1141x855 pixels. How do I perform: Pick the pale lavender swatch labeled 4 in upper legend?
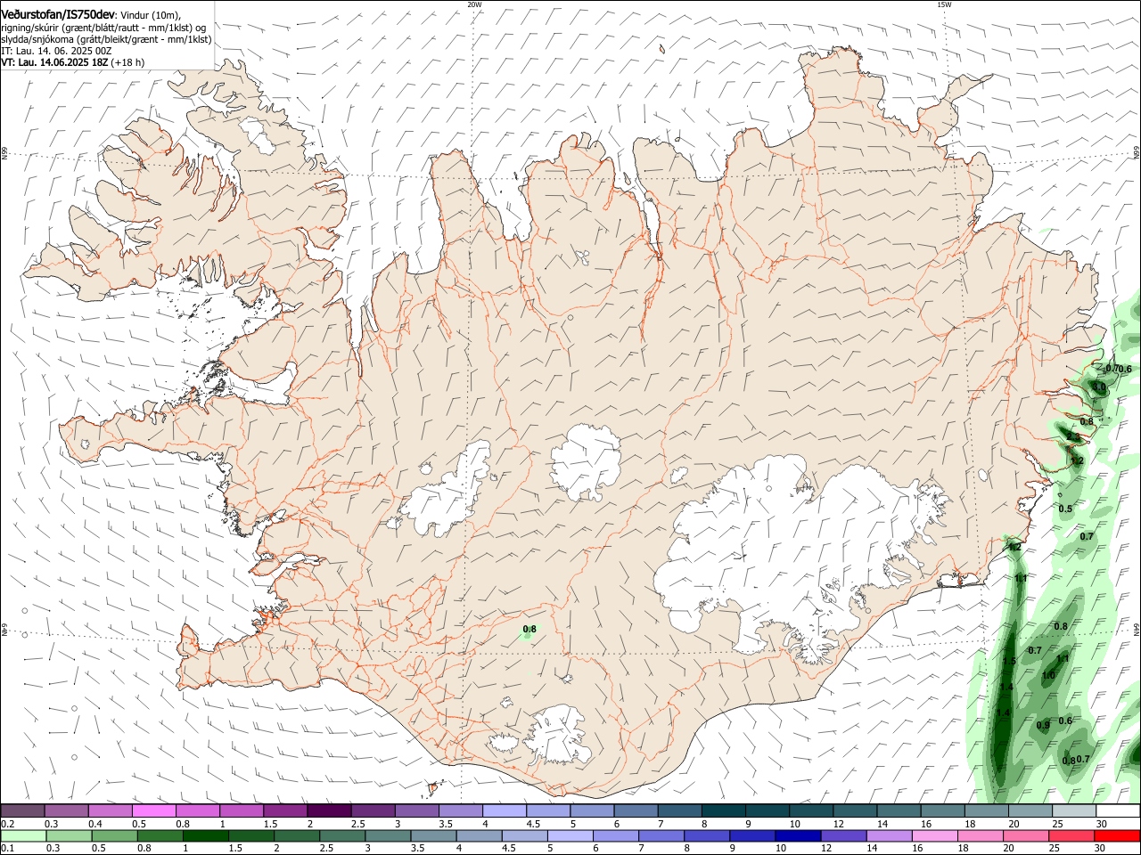click(505, 811)
